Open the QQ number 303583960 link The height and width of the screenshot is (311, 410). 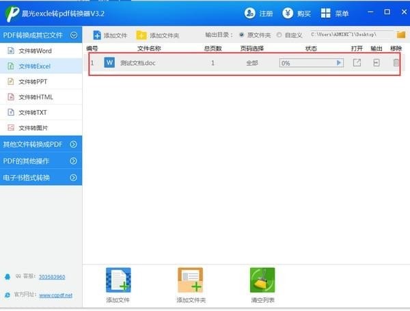[x=52, y=277]
